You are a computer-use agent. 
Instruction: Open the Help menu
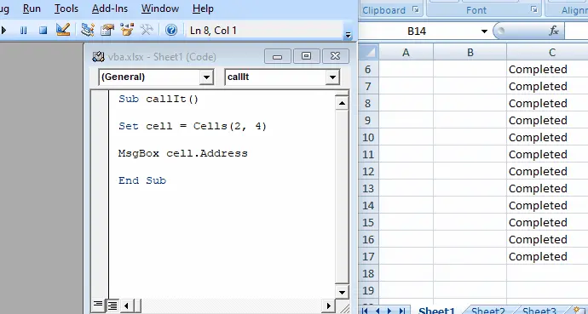[203, 9]
